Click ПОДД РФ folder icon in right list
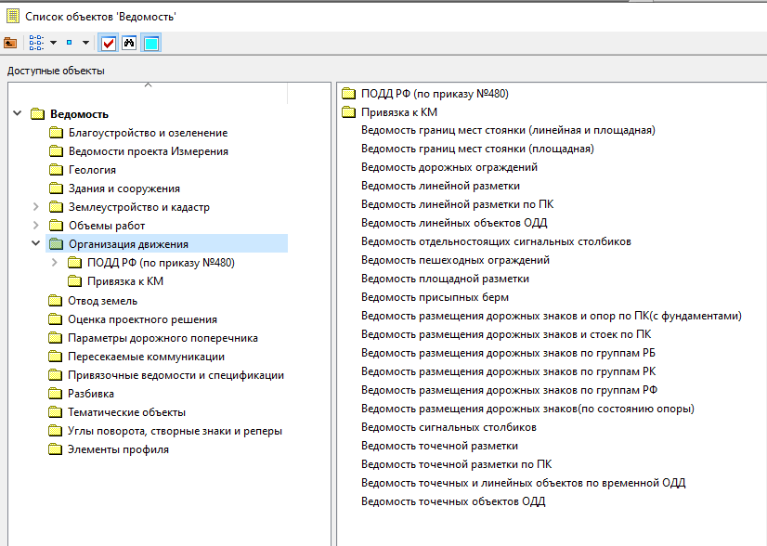Image resolution: width=767 pixels, height=546 pixels. pyautogui.click(x=348, y=94)
